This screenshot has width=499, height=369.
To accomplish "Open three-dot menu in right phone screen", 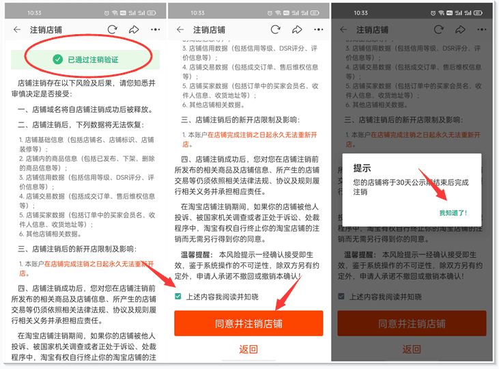I will [482, 29].
